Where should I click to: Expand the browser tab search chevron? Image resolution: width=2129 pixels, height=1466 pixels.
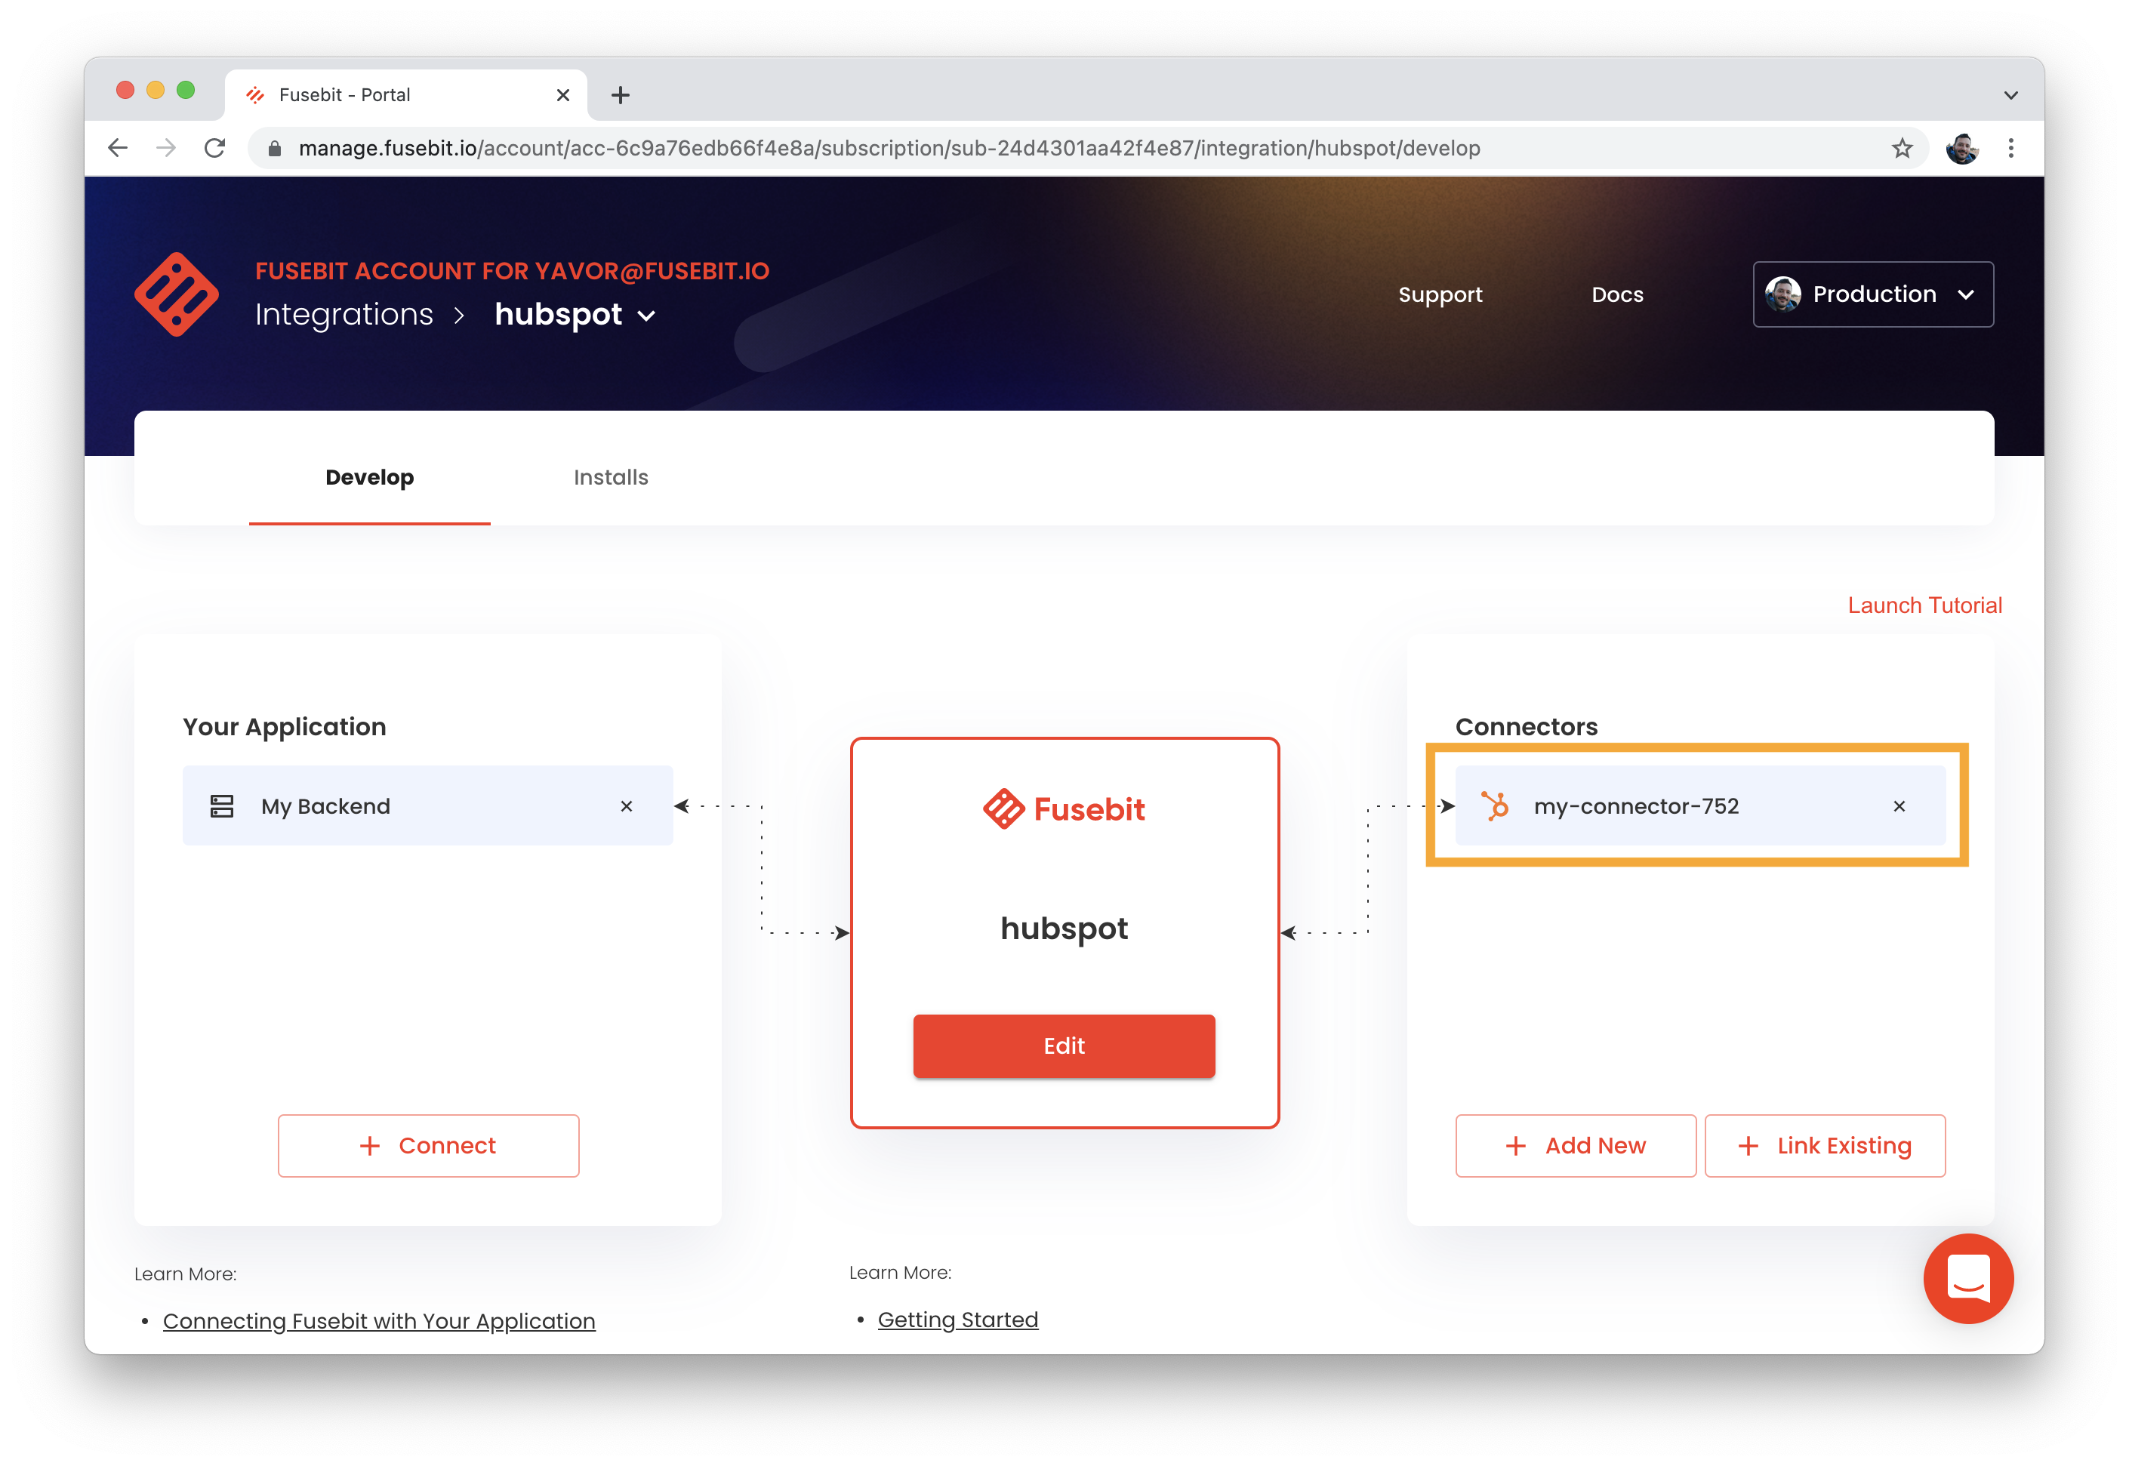(2010, 94)
